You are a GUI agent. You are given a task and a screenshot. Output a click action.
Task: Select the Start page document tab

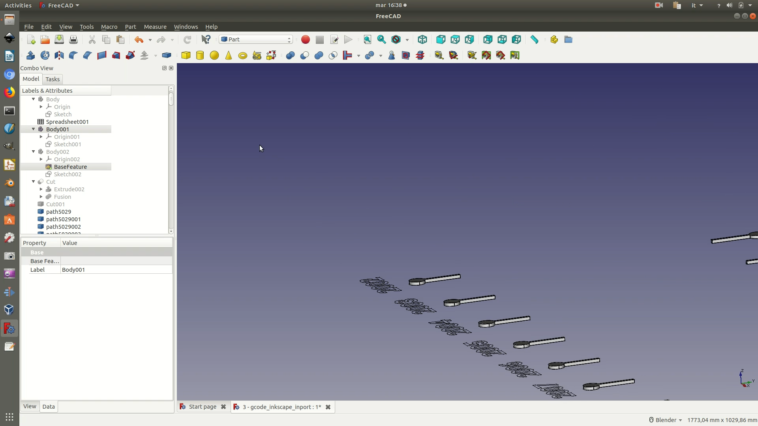203,407
